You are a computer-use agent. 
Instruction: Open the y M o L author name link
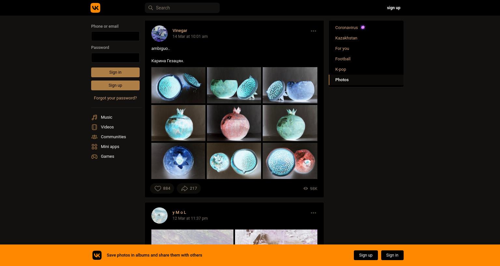[x=179, y=213]
